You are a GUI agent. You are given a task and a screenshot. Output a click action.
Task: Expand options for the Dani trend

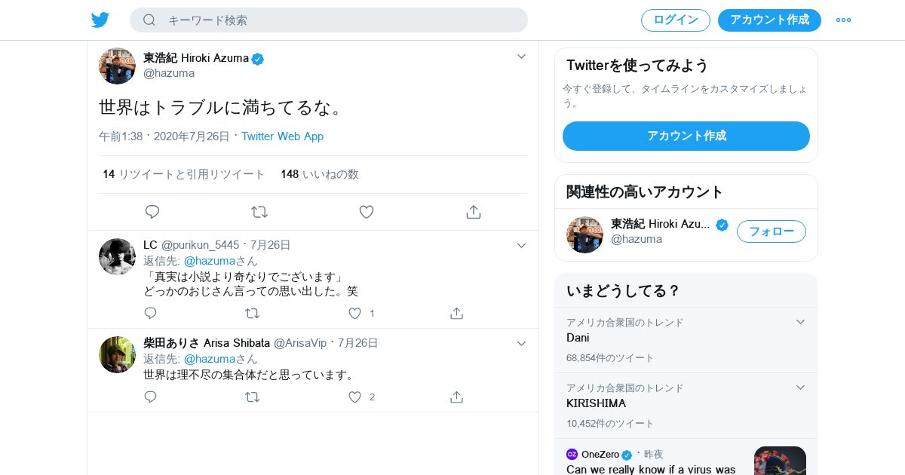(801, 322)
